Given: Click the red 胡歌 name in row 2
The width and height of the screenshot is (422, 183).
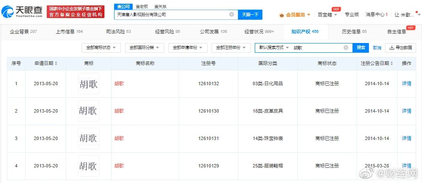Looking at the screenshot, I should click(x=119, y=111).
